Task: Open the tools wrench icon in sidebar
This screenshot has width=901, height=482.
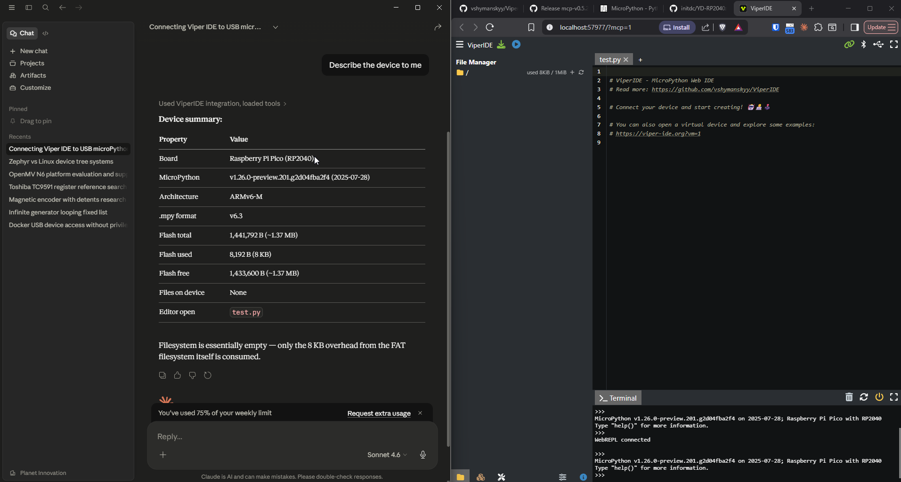Action: click(x=501, y=477)
